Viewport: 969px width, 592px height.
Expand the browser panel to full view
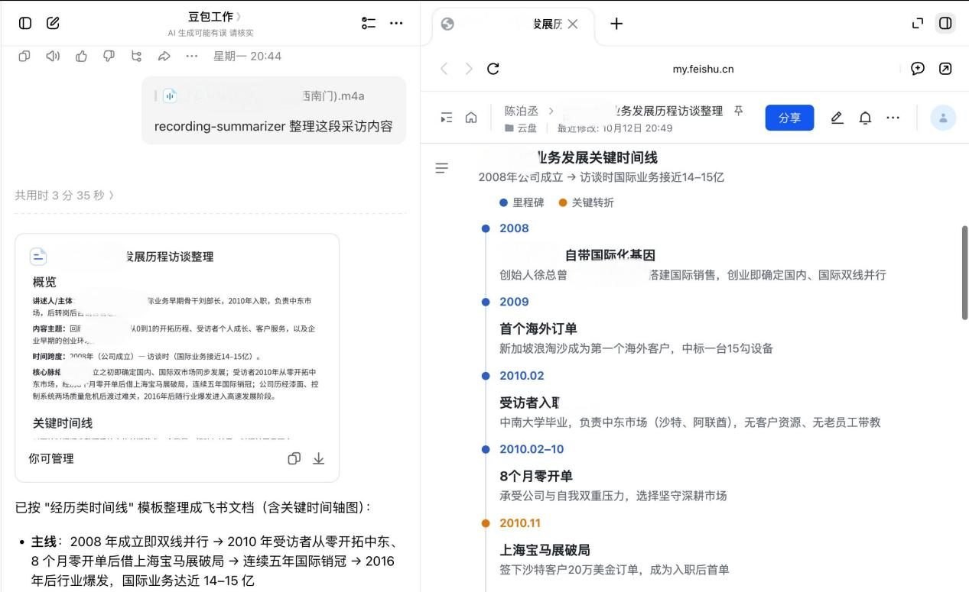[918, 23]
